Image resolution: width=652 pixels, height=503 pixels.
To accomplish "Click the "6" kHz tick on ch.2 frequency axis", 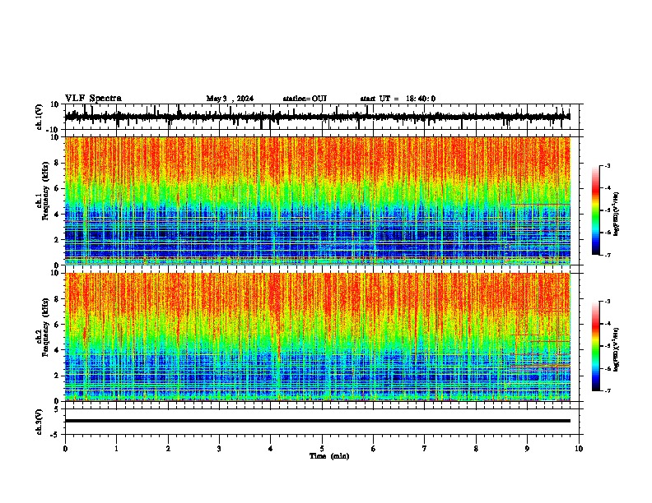I will pyautogui.click(x=57, y=325).
